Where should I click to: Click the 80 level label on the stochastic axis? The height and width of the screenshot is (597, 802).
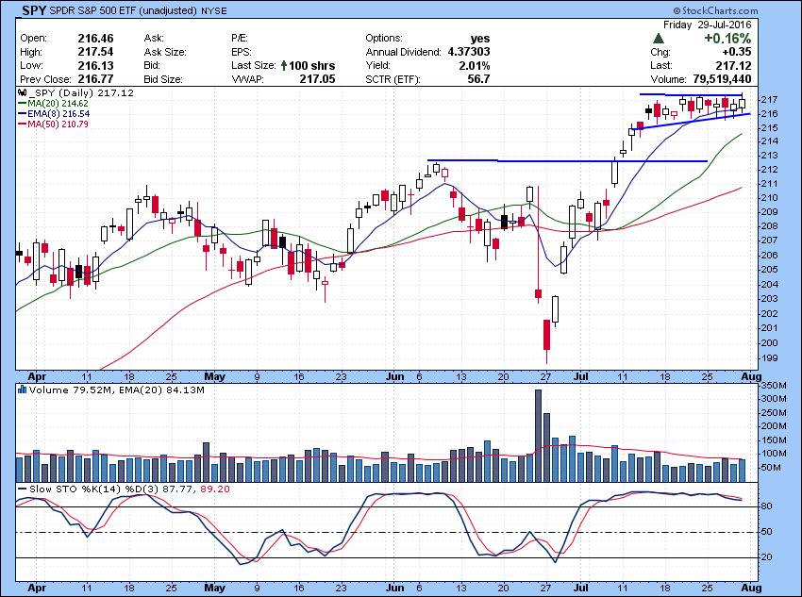click(767, 506)
